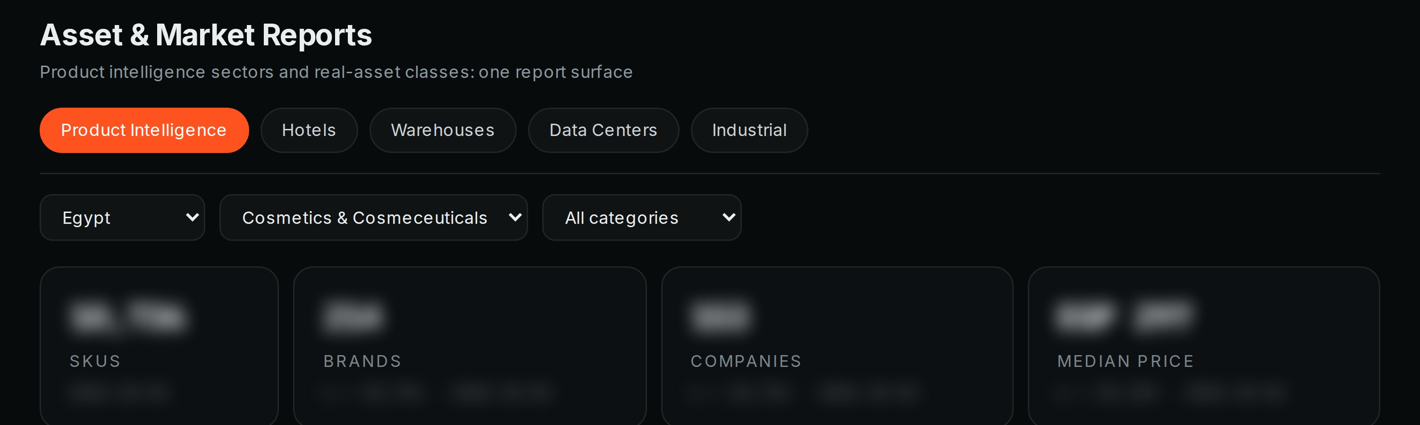Open the All categories dropdown
Viewport: 1420px width, 425px height.
click(642, 218)
